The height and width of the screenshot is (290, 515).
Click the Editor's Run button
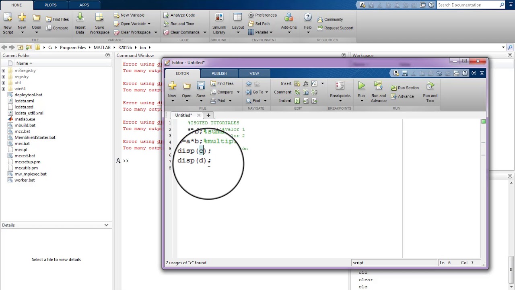pyautogui.click(x=361, y=91)
